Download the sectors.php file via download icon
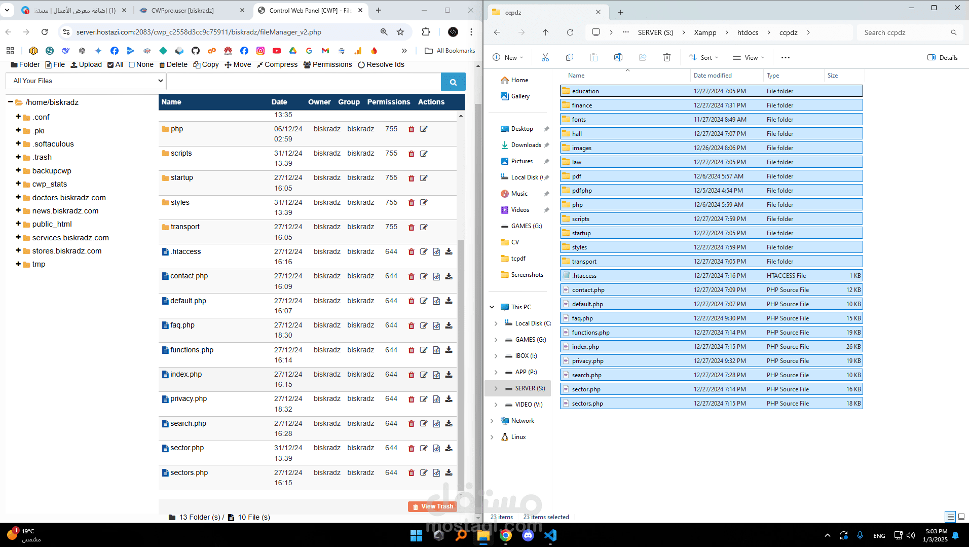This screenshot has width=969, height=547. pyautogui.click(x=449, y=472)
